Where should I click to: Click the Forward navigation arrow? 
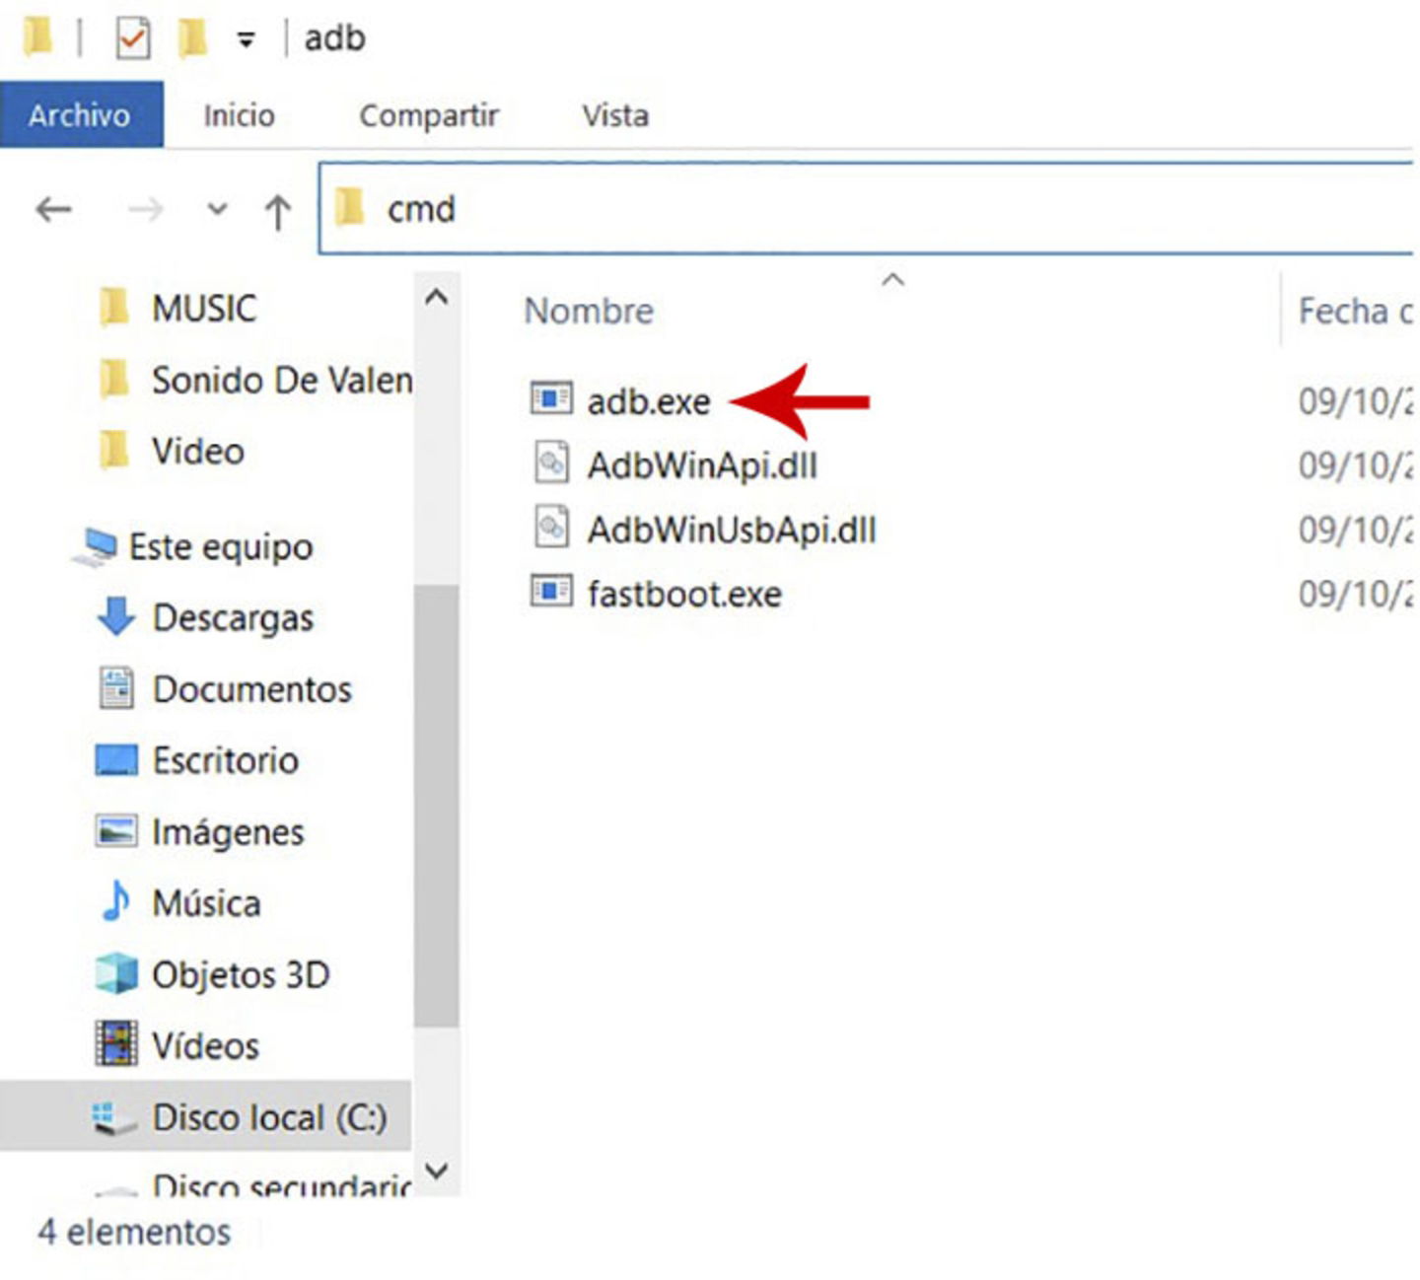[x=145, y=209]
